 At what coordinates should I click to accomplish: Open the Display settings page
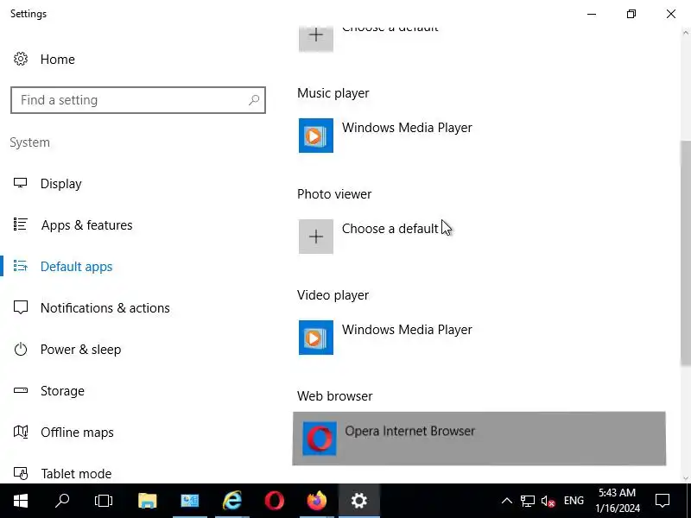(60, 184)
